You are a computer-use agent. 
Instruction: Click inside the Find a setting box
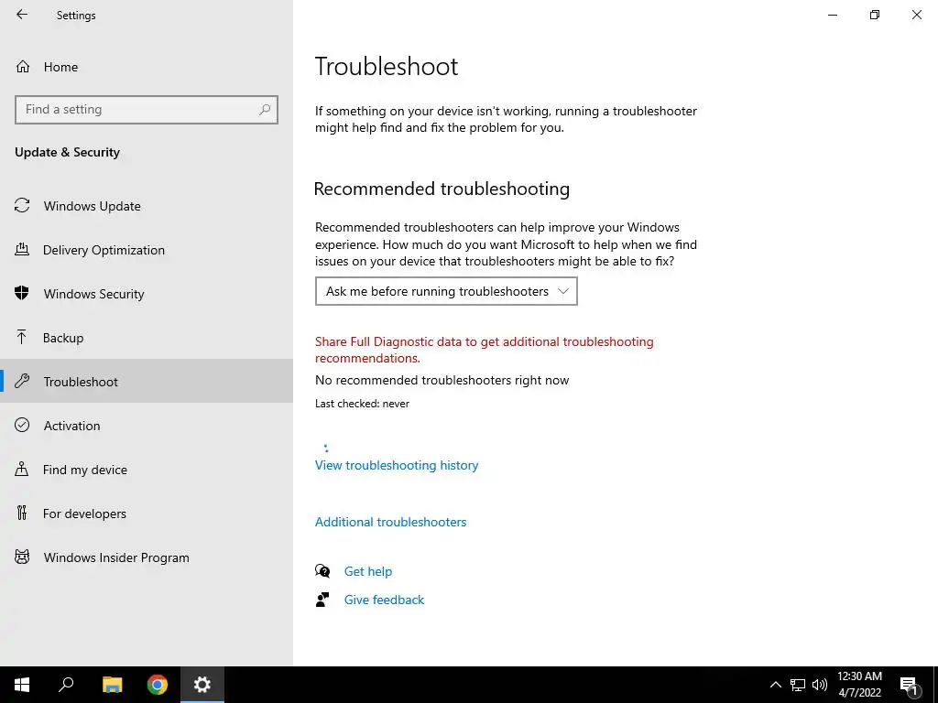pyautogui.click(x=147, y=110)
